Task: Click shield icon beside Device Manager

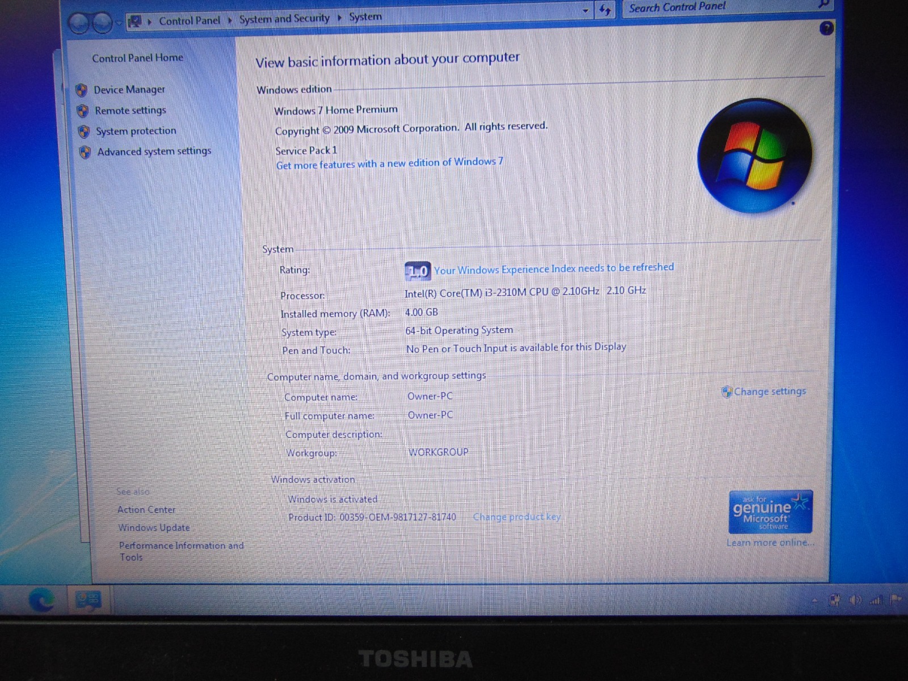Action: click(82, 90)
